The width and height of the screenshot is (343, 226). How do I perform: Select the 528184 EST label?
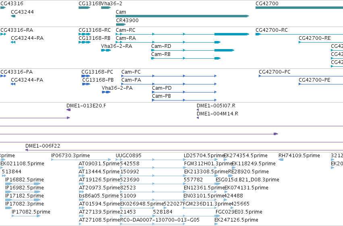[163, 212]
